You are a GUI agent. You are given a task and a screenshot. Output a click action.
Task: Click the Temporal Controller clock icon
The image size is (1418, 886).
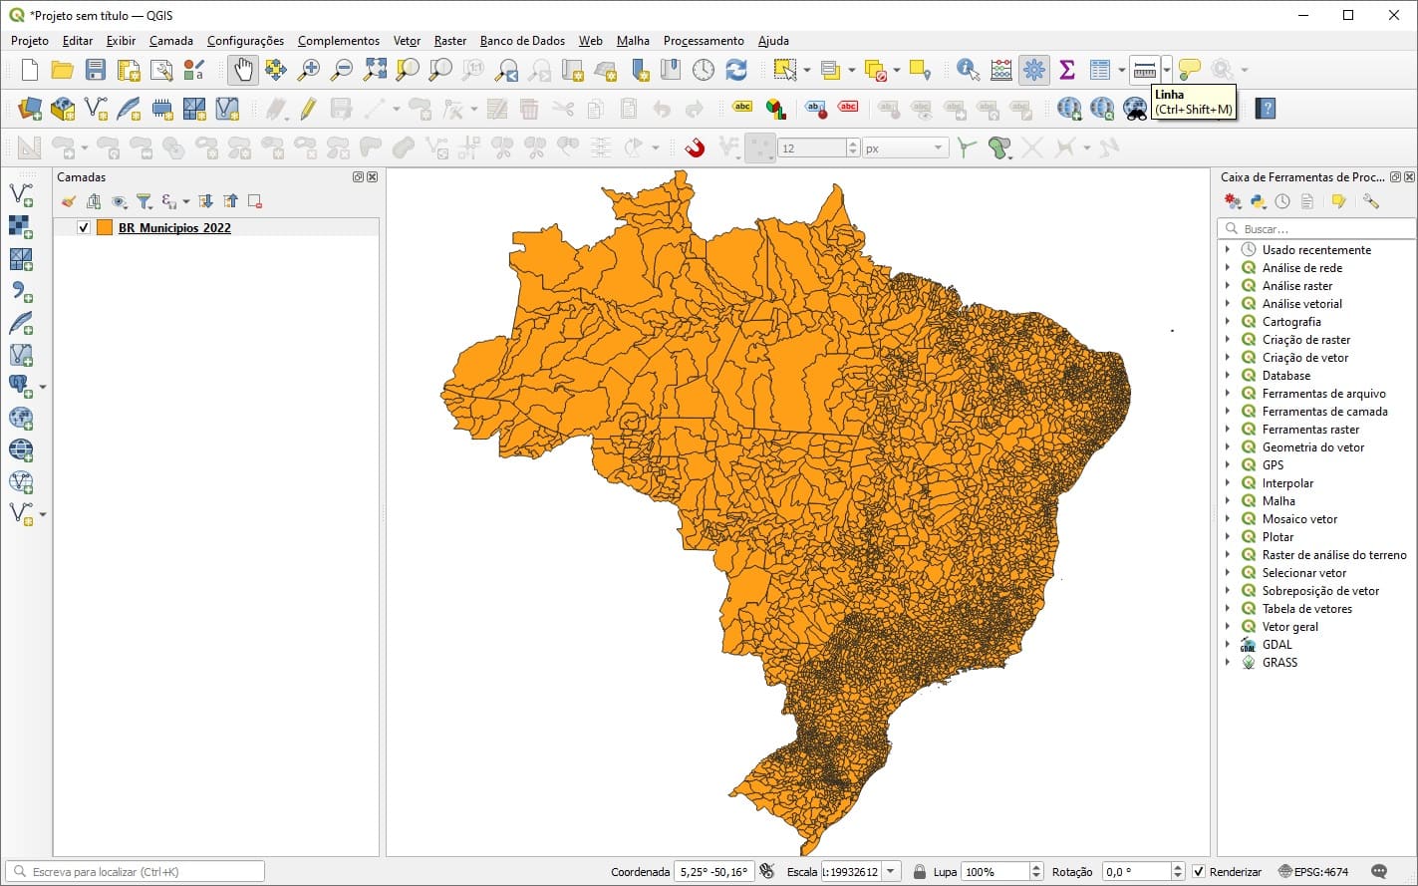tap(704, 70)
